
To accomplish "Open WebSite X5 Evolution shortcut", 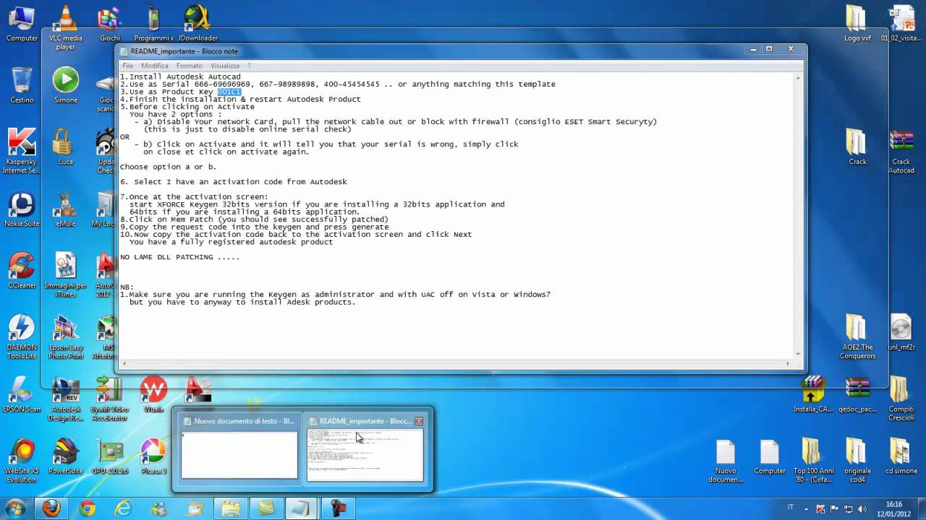I will coord(22,461).
